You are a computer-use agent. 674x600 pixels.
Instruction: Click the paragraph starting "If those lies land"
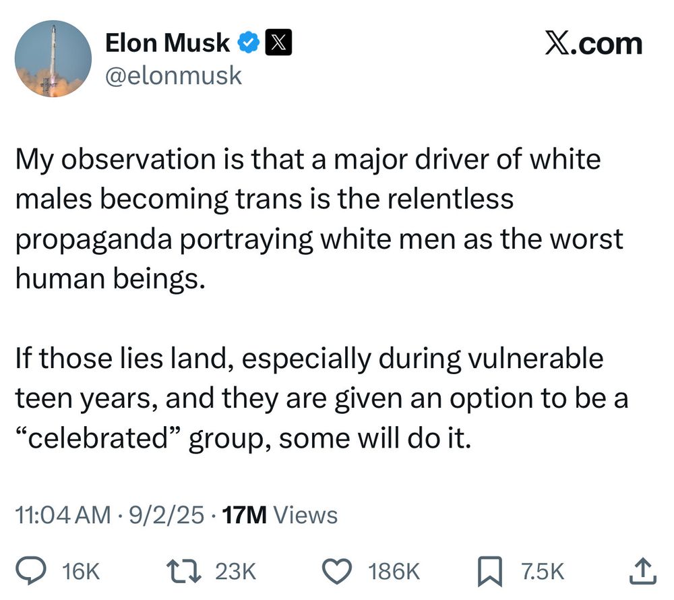coord(321,398)
